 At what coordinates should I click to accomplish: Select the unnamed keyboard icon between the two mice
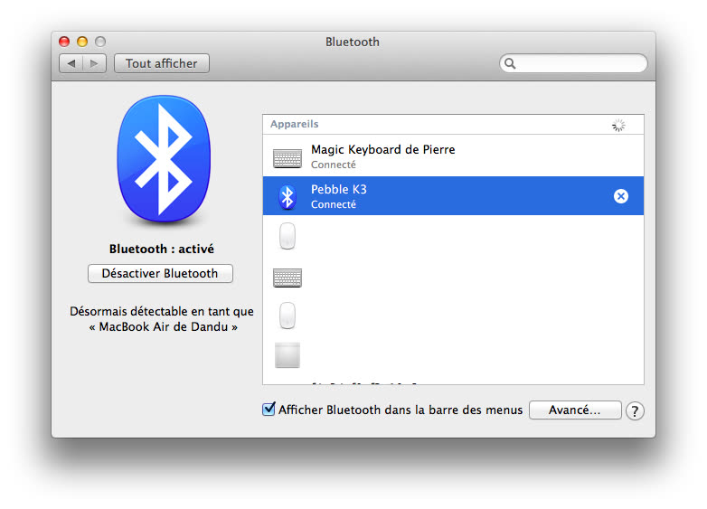(x=288, y=278)
